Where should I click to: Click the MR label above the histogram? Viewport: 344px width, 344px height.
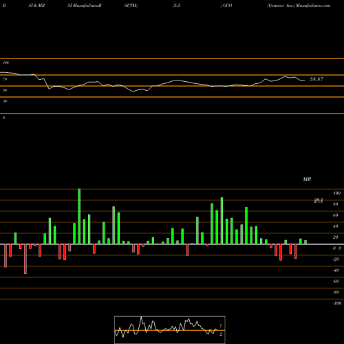[x=307, y=179]
